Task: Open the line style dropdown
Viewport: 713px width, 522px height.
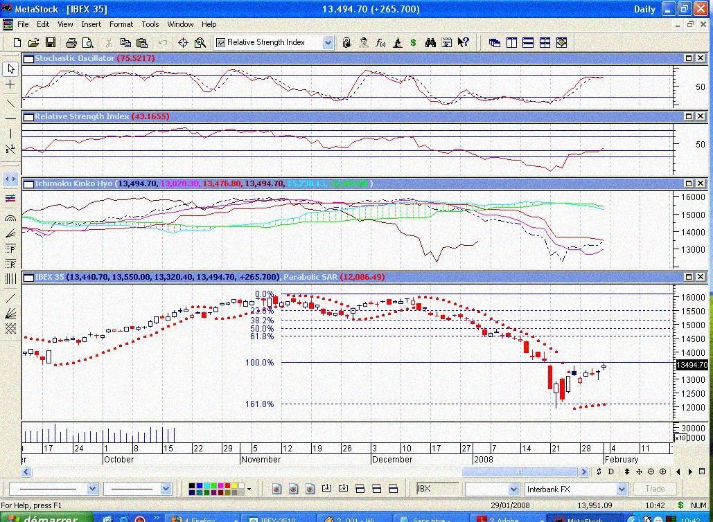Action: click(x=92, y=489)
